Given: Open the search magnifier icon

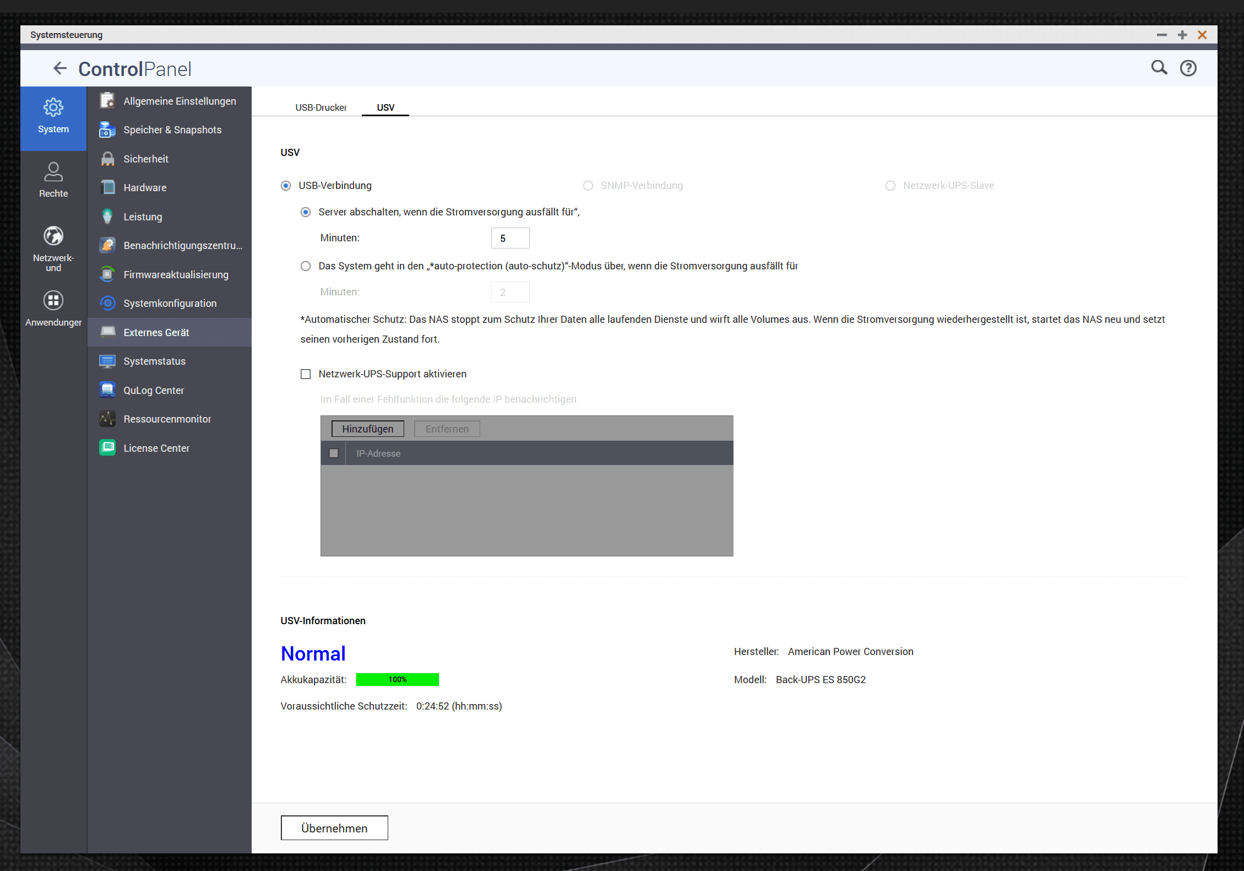Looking at the screenshot, I should pos(1159,68).
